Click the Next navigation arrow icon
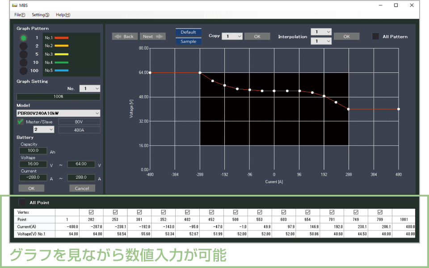 160,36
